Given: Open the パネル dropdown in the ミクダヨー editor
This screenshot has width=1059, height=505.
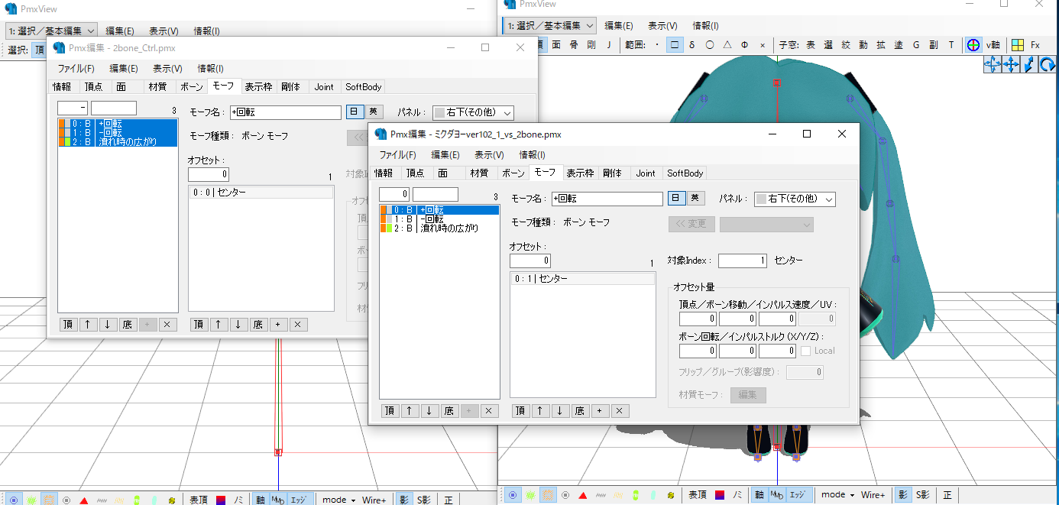Looking at the screenshot, I should coord(795,199).
